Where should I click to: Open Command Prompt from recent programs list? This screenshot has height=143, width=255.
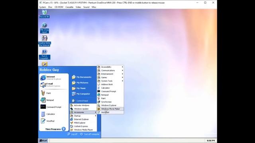[x=54, y=107]
